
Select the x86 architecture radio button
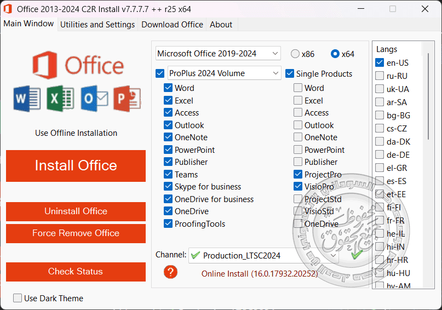[295, 54]
